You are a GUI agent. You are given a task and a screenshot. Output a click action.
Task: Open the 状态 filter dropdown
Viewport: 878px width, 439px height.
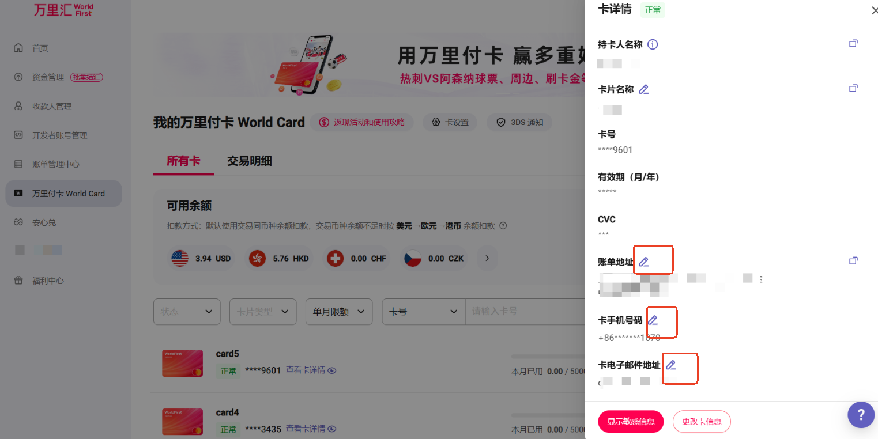tap(187, 312)
